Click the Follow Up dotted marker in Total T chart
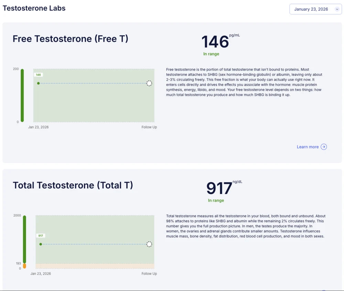This screenshot has width=344, height=291. [149, 244]
